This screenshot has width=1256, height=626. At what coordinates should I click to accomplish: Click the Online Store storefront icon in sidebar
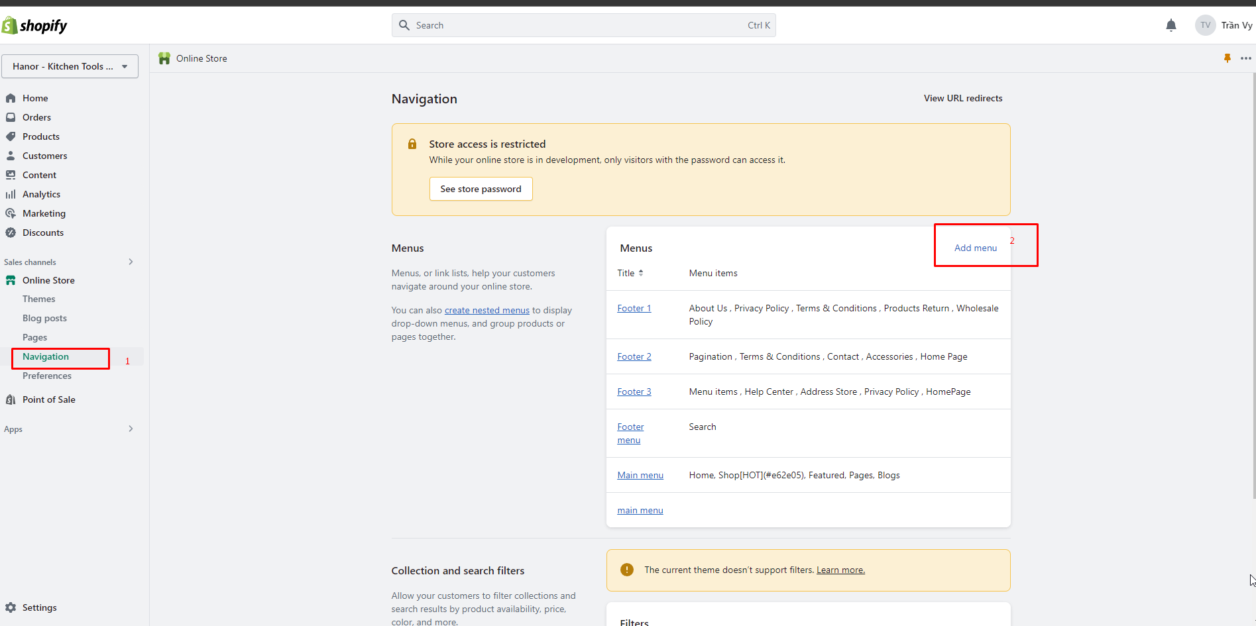11,280
